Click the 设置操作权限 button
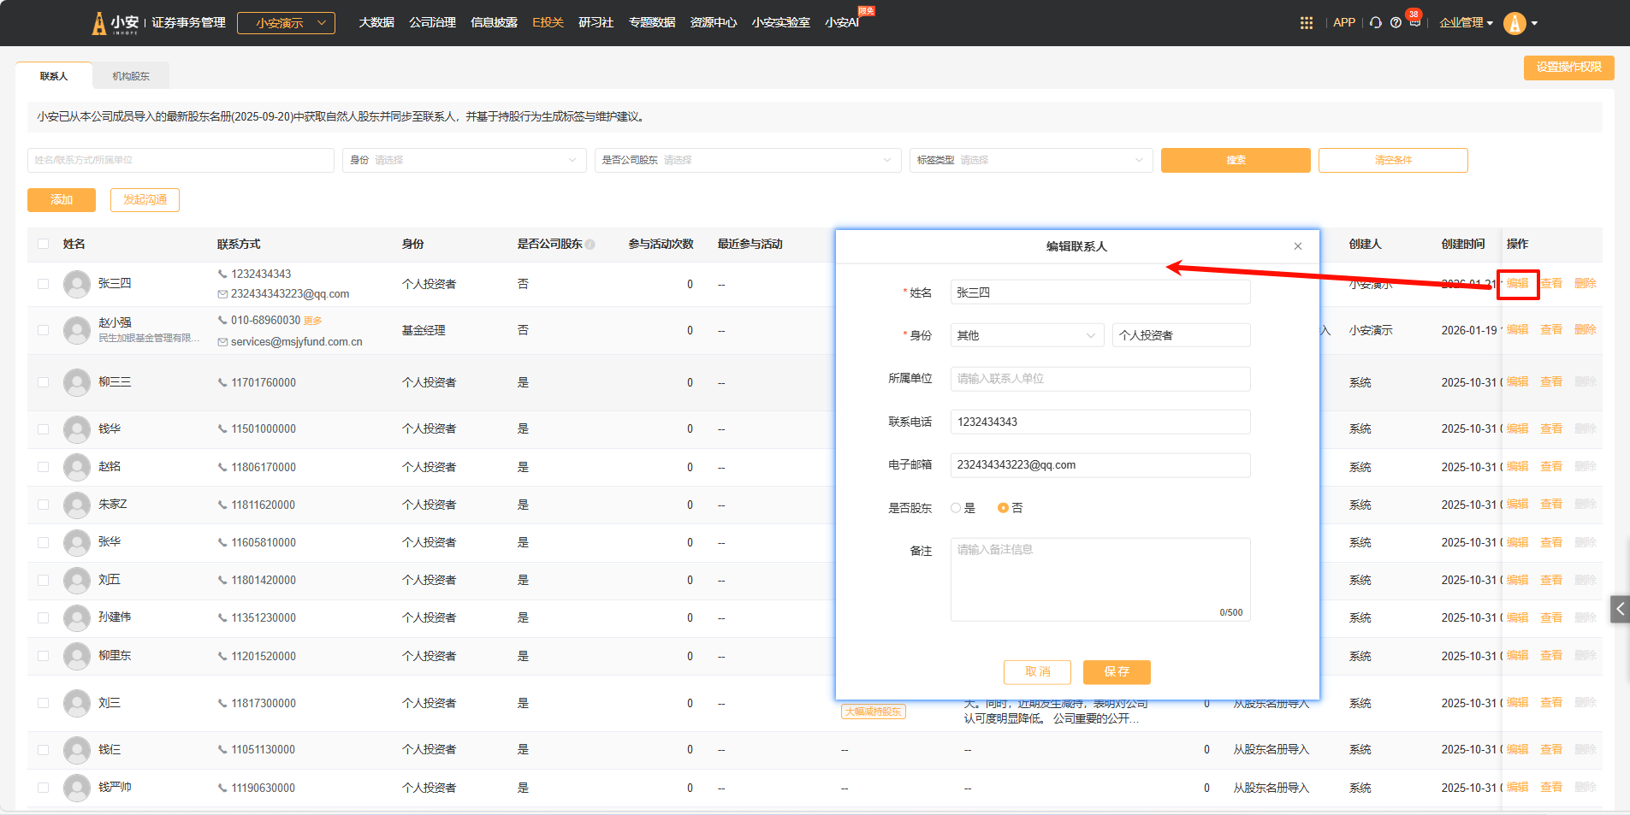This screenshot has height=815, width=1630. click(x=1568, y=68)
